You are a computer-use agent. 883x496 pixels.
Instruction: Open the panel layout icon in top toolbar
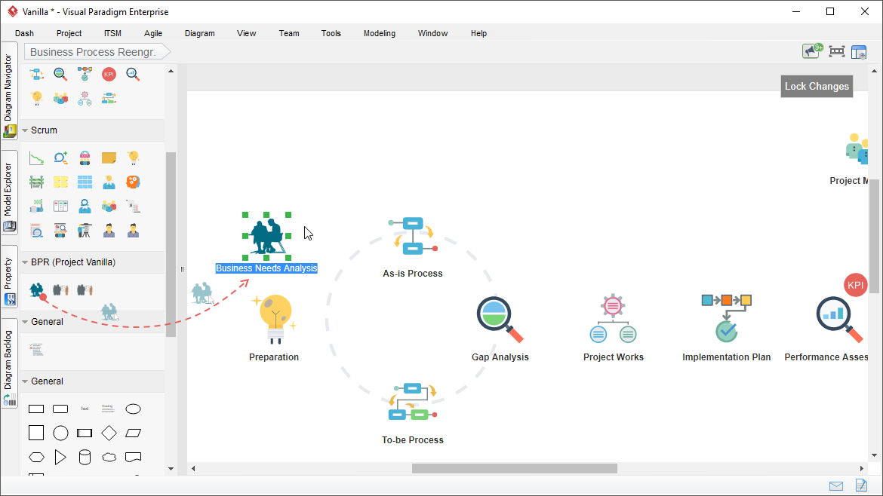tap(859, 52)
